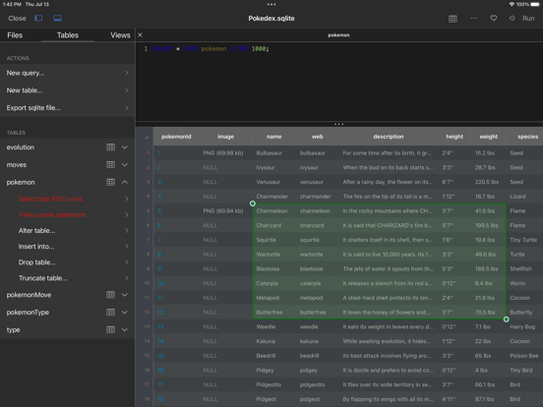Open Alter table option
The height and width of the screenshot is (407, 543).
[x=68, y=230]
